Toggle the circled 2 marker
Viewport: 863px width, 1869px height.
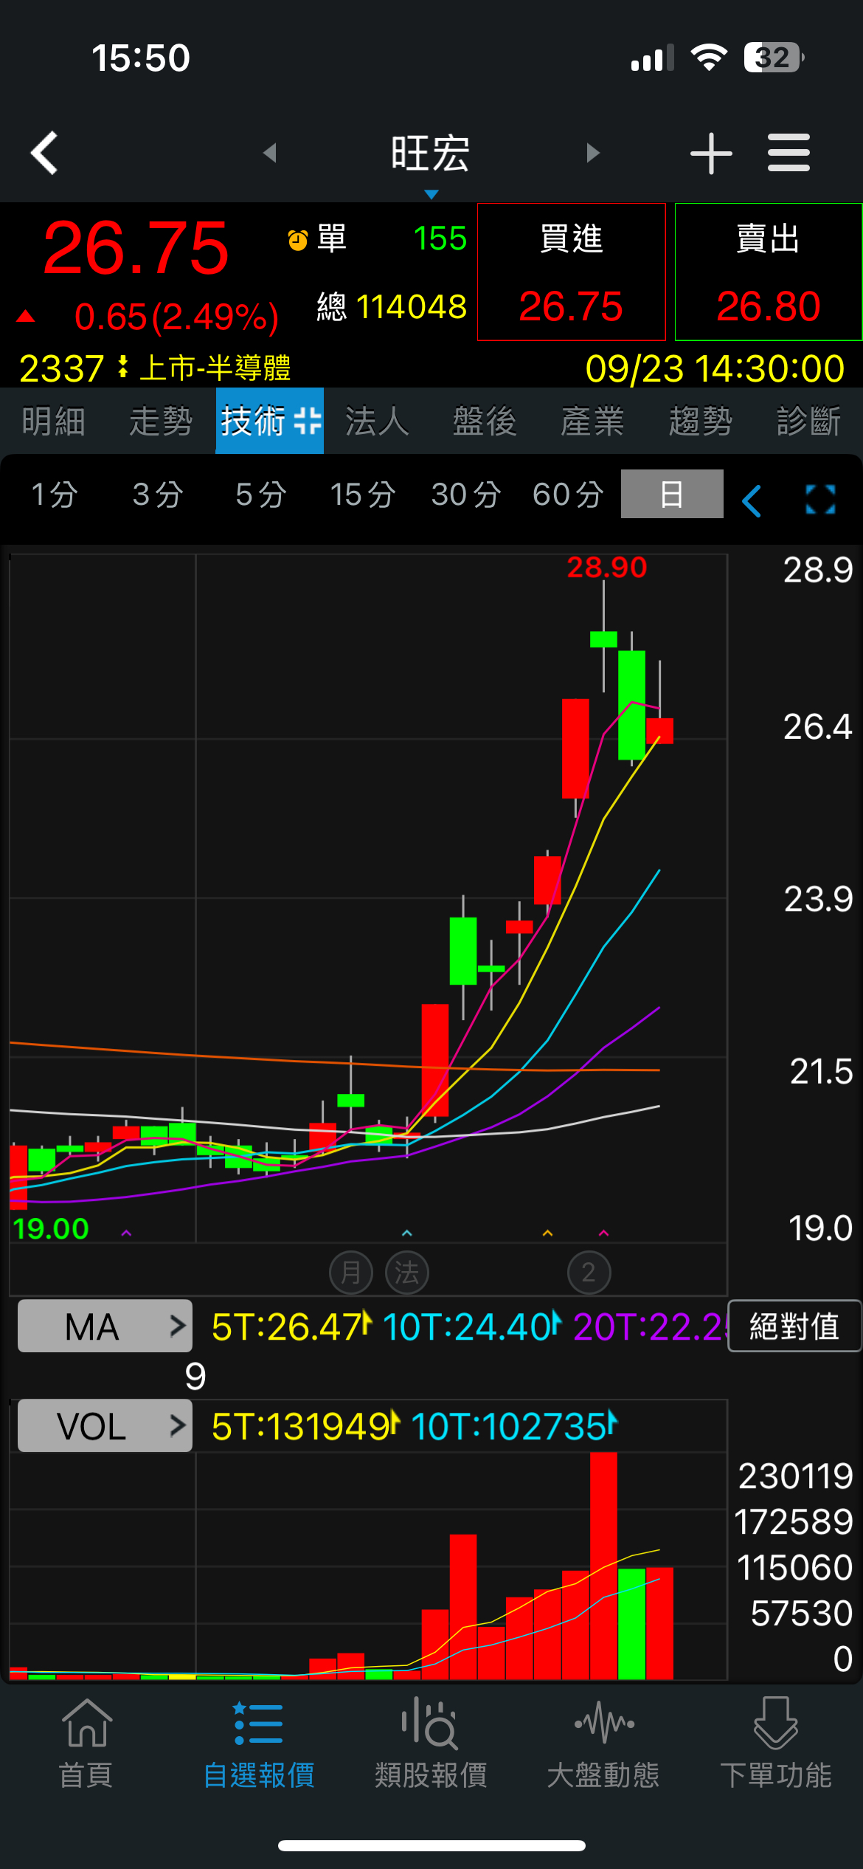589,1273
